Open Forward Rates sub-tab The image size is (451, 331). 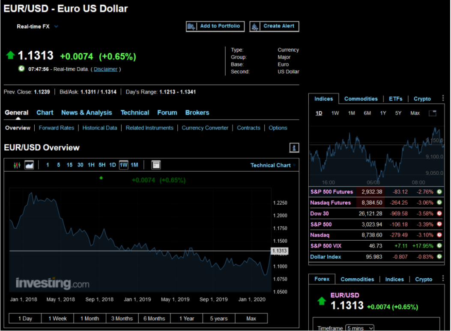point(57,128)
